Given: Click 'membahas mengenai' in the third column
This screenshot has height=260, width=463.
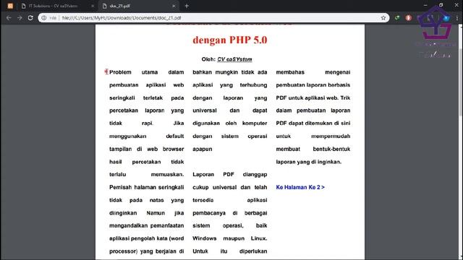Looking at the screenshot, I should [x=313, y=72].
